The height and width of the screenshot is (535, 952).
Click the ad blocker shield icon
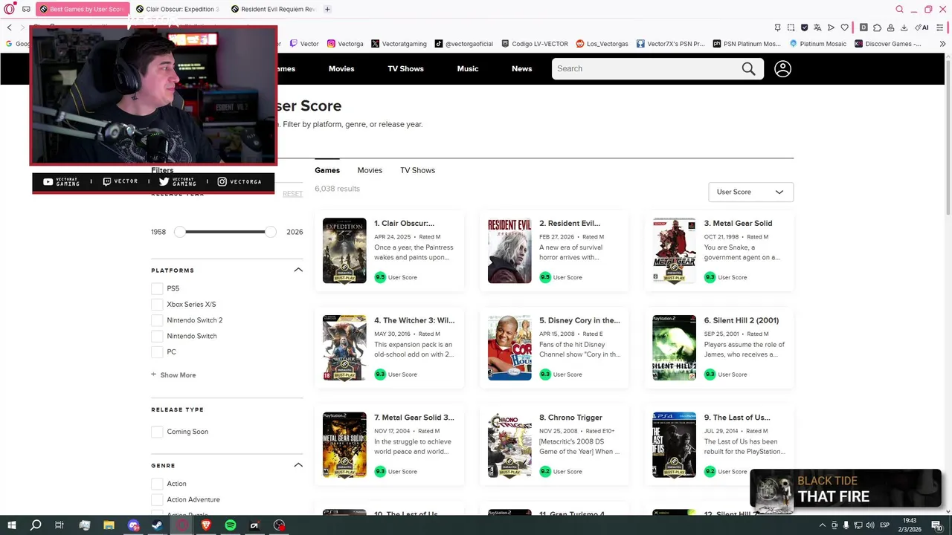point(804,27)
